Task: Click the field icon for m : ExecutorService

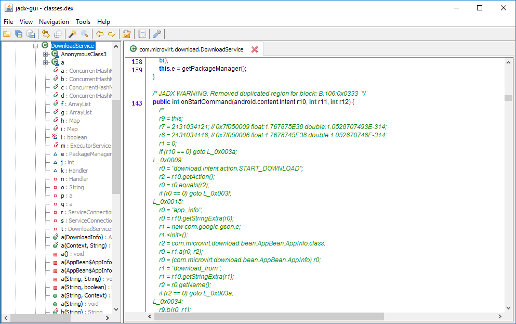Action: pos(55,145)
